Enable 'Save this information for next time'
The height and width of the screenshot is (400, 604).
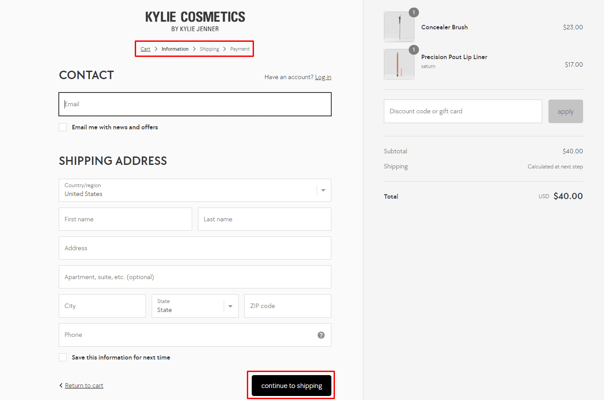coord(63,357)
